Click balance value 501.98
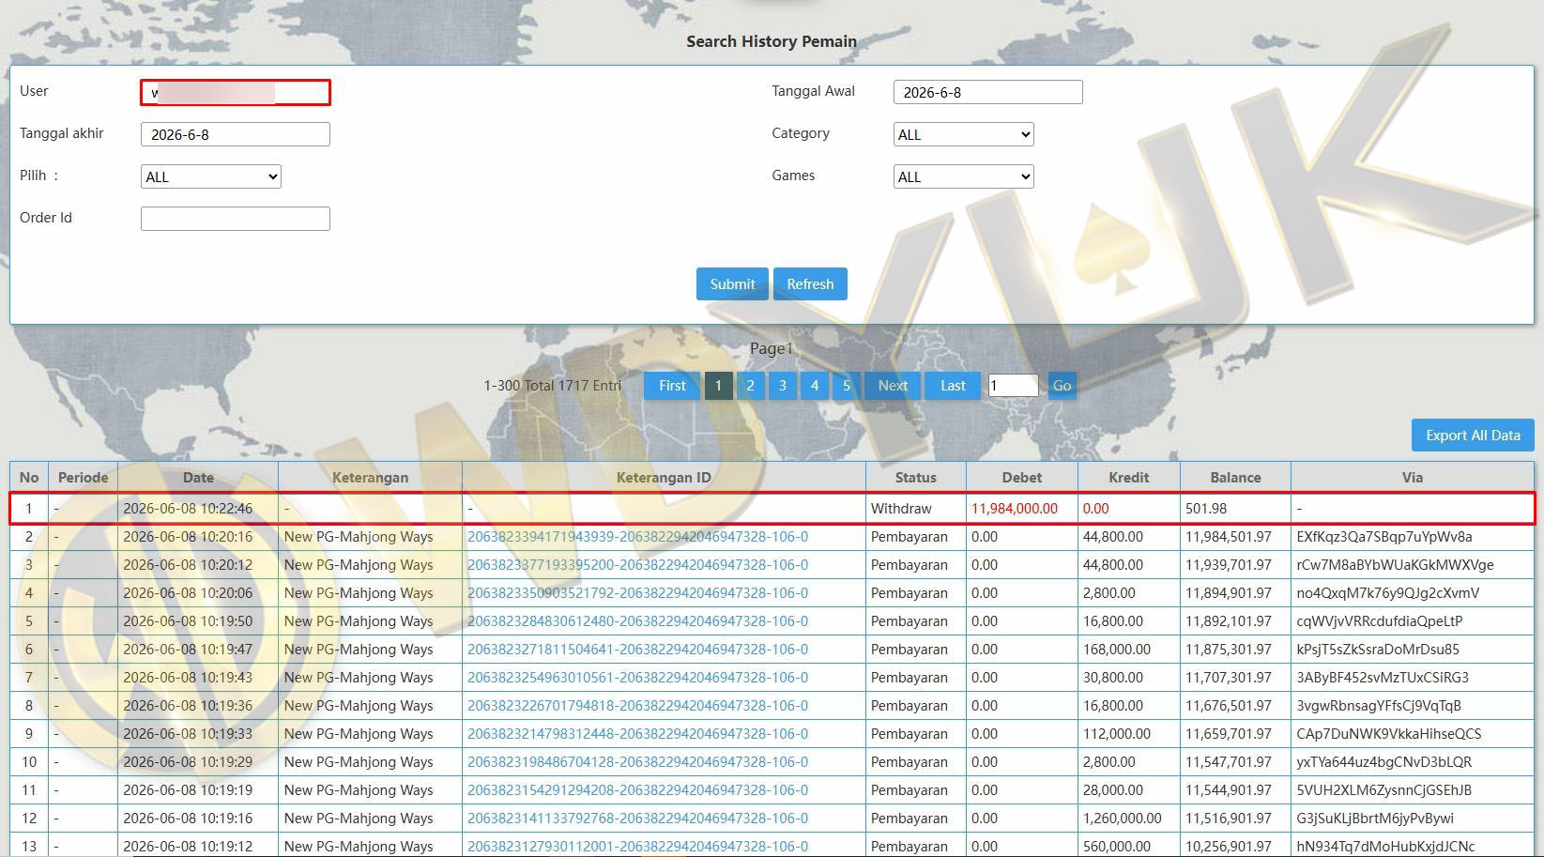The height and width of the screenshot is (857, 1544). 1206,509
